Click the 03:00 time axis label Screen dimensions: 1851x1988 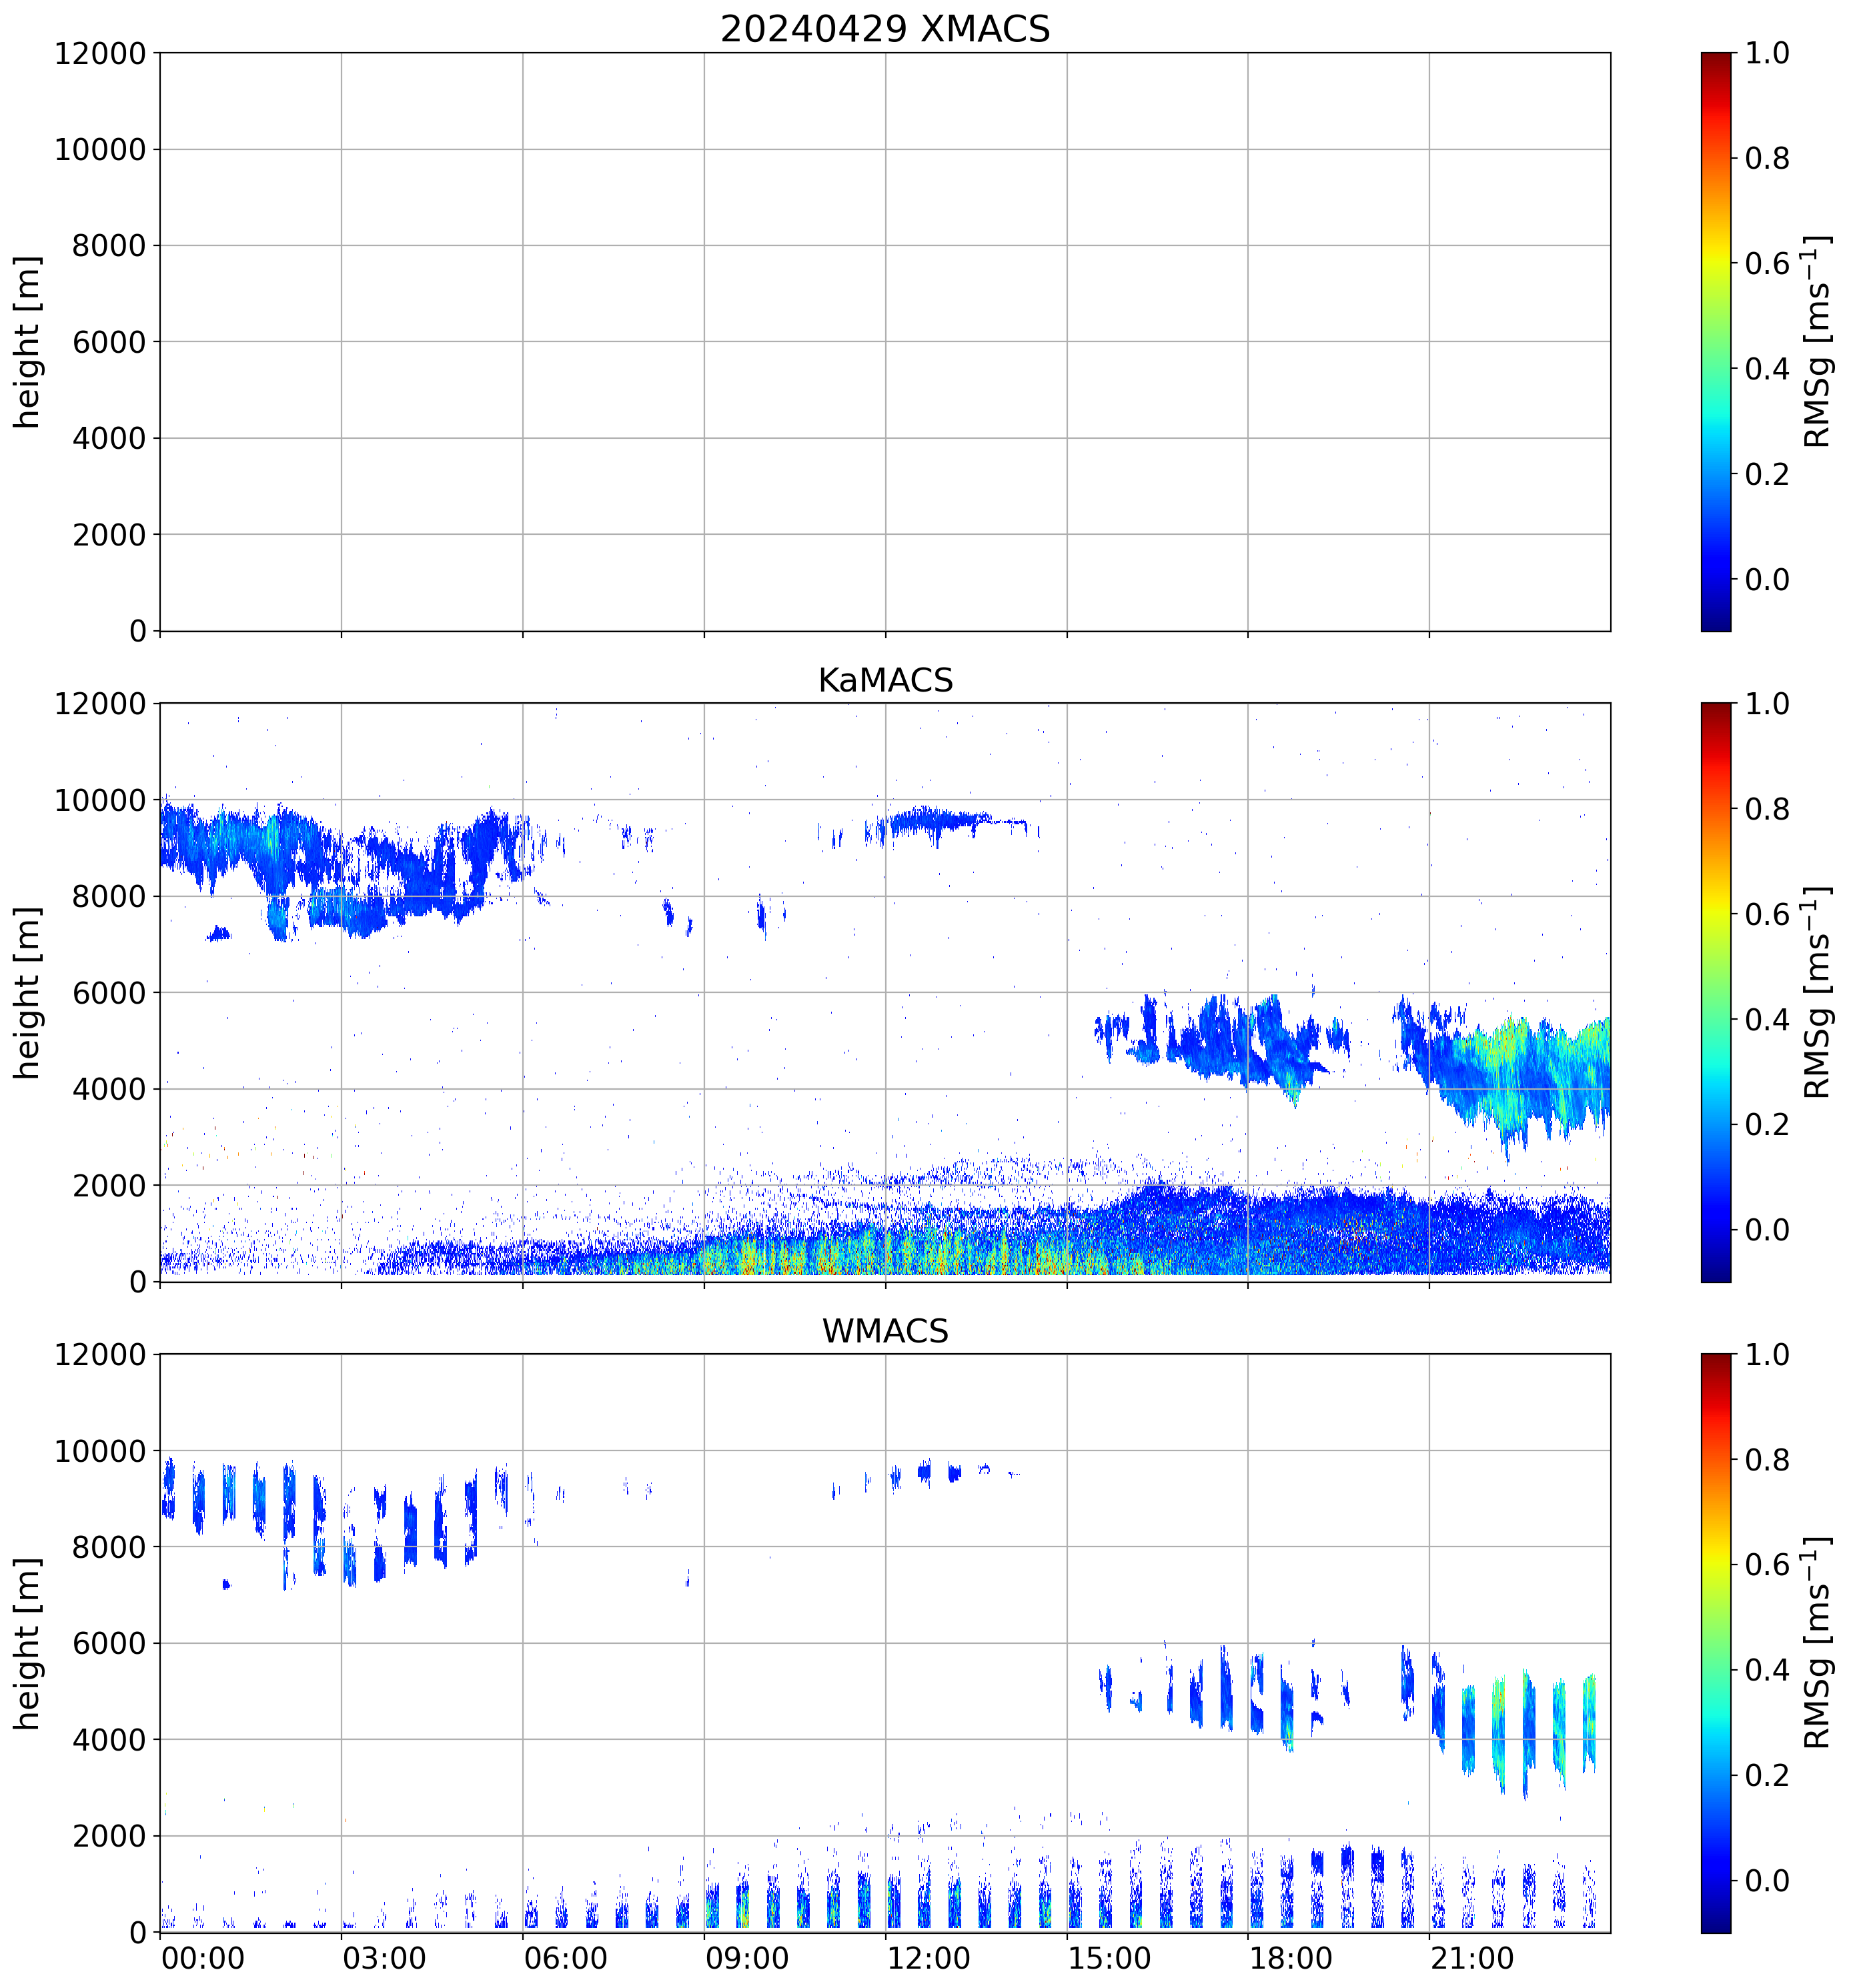click(384, 1958)
